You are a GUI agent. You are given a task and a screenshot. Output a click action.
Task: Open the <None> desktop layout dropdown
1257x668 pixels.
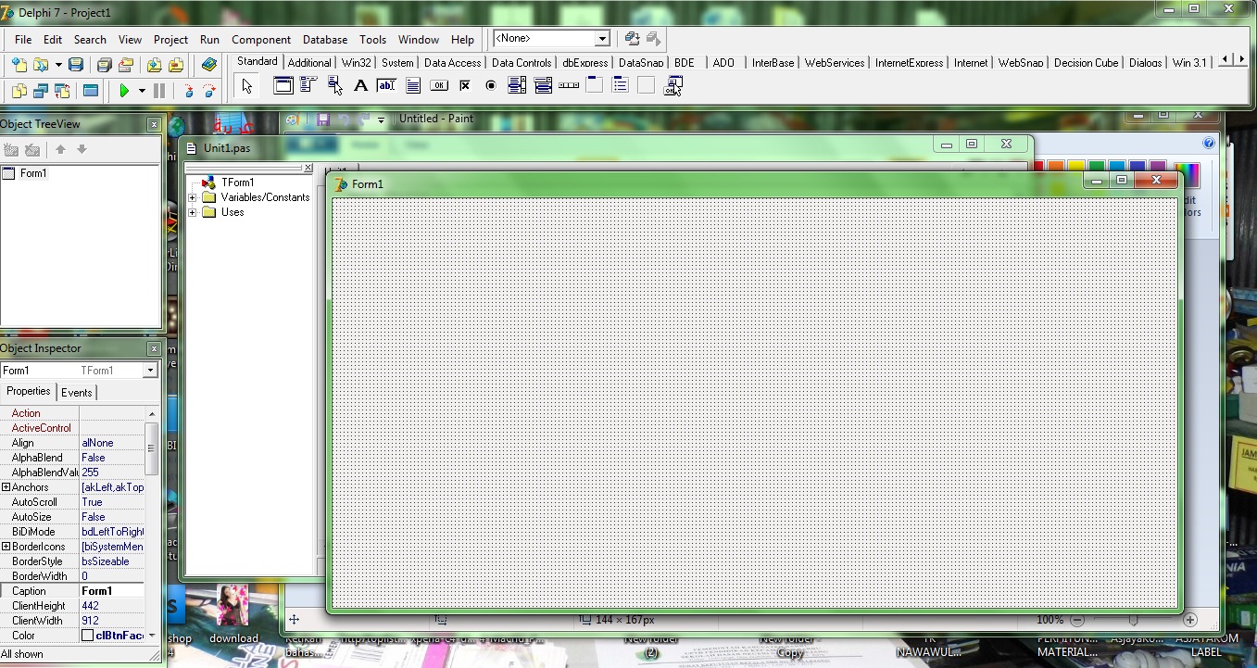(x=602, y=39)
